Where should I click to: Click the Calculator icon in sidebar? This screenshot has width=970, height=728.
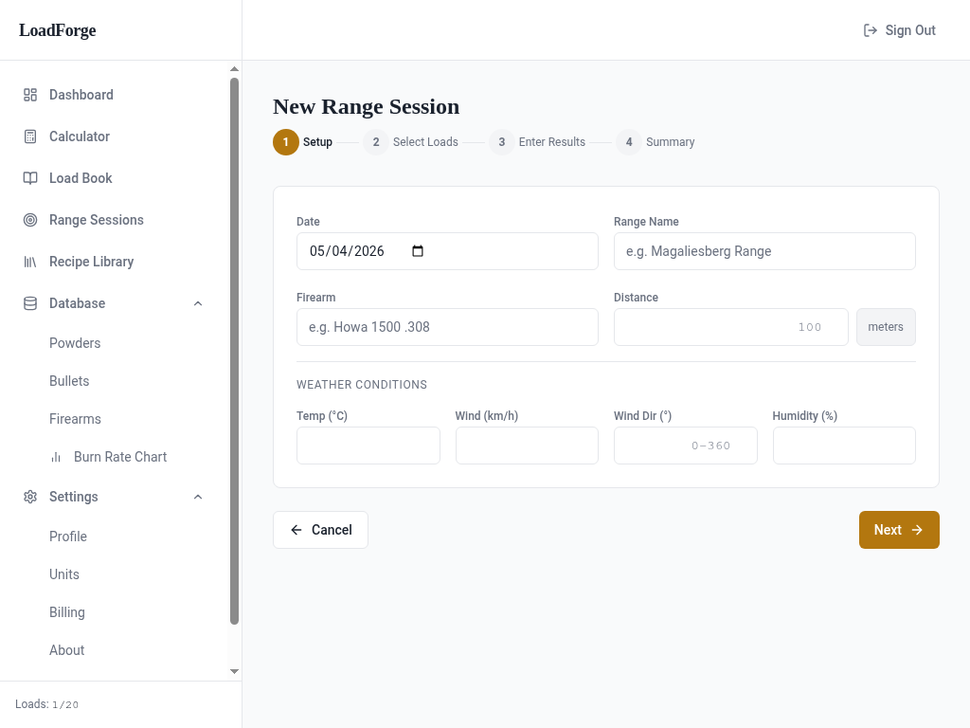tap(30, 136)
